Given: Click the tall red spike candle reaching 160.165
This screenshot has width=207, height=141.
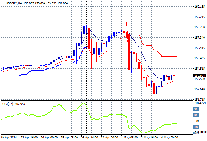Looking at the screenshot, I should click(89, 38).
